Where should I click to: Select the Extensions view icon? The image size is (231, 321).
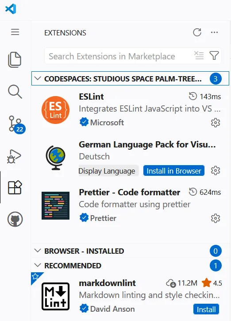click(15, 187)
